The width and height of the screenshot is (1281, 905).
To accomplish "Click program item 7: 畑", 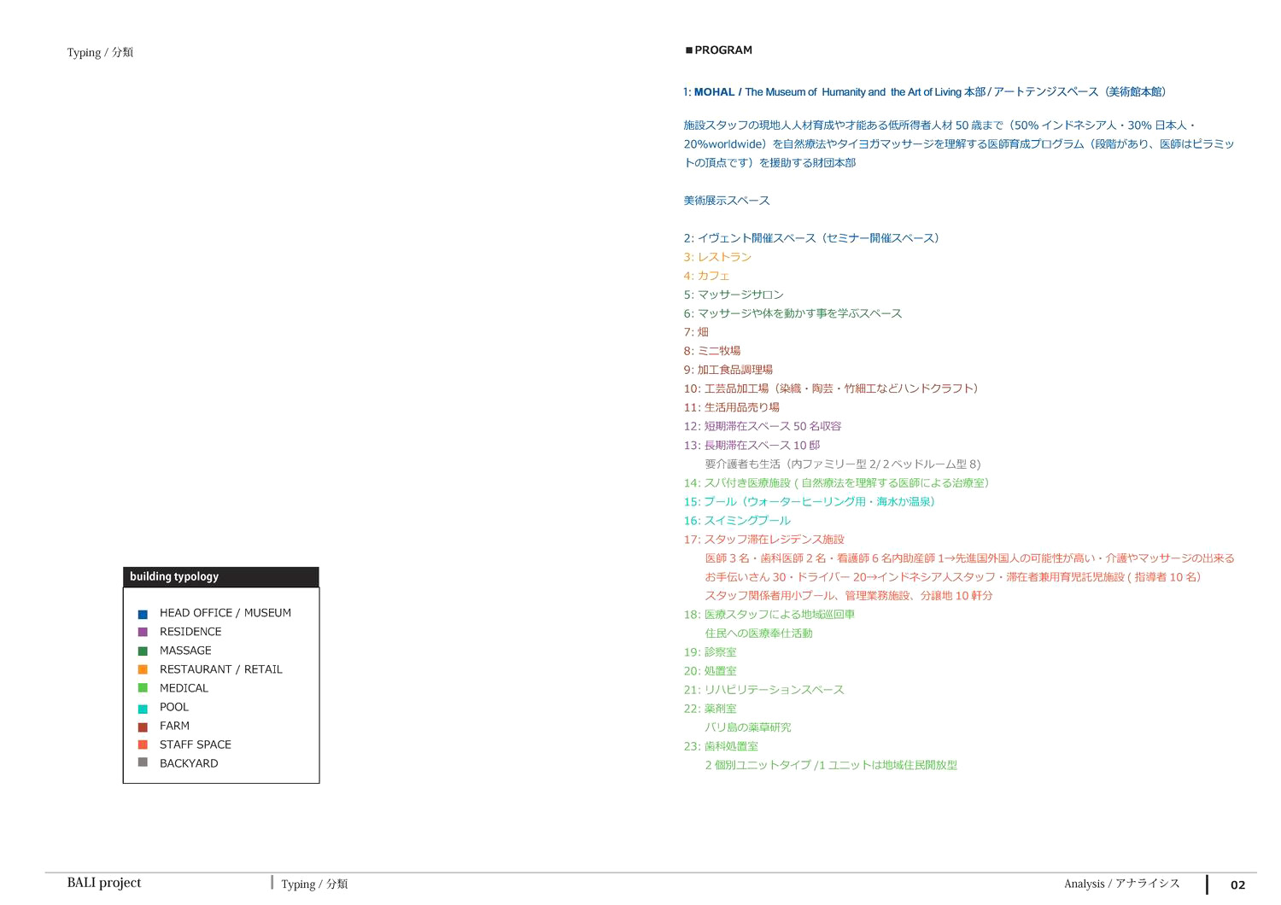I will pyautogui.click(x=696, y=332).
